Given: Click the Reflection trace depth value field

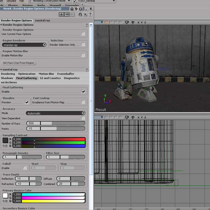Looking at the screenshot, I should click(22, 179).
